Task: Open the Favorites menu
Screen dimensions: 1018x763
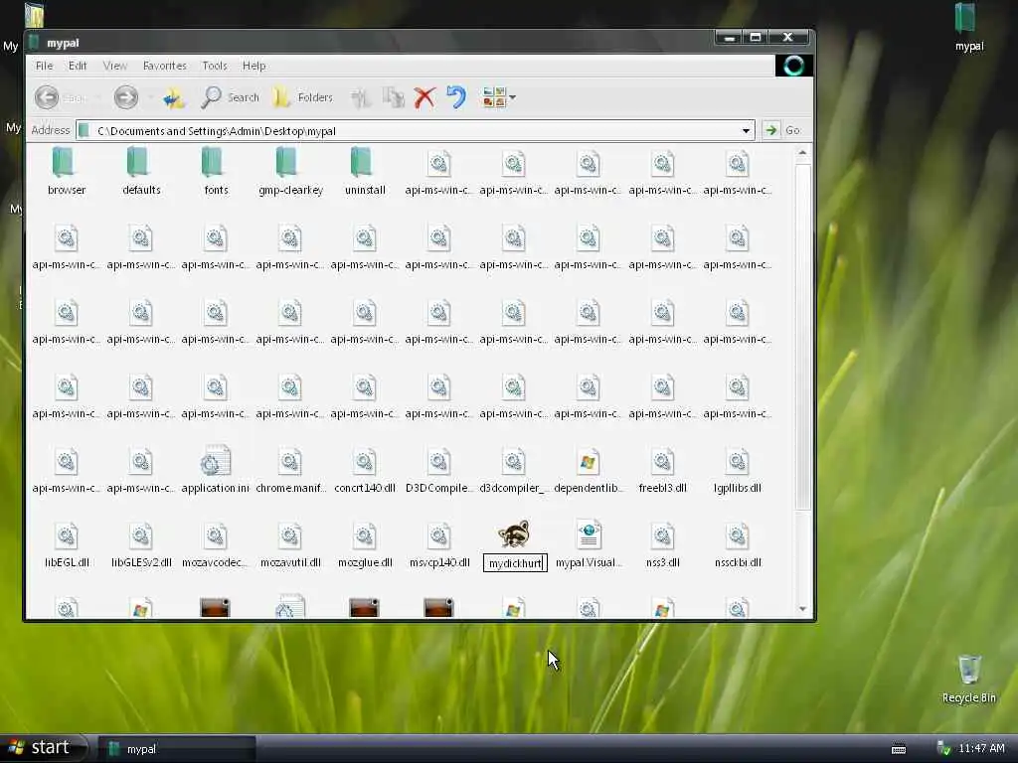Action: pos(164,66)
